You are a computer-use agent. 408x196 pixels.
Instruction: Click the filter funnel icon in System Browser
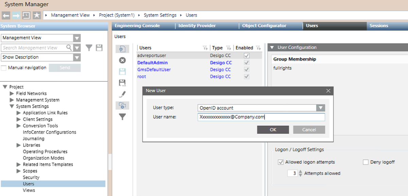(89, 48)
